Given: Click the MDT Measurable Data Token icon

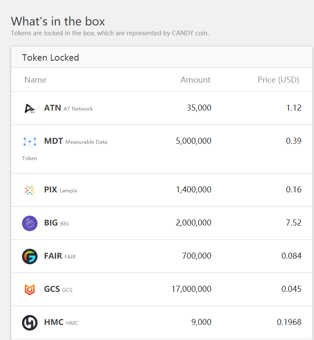Looking at the screenshot, I should pyautogui.click(x=30, y=141).
